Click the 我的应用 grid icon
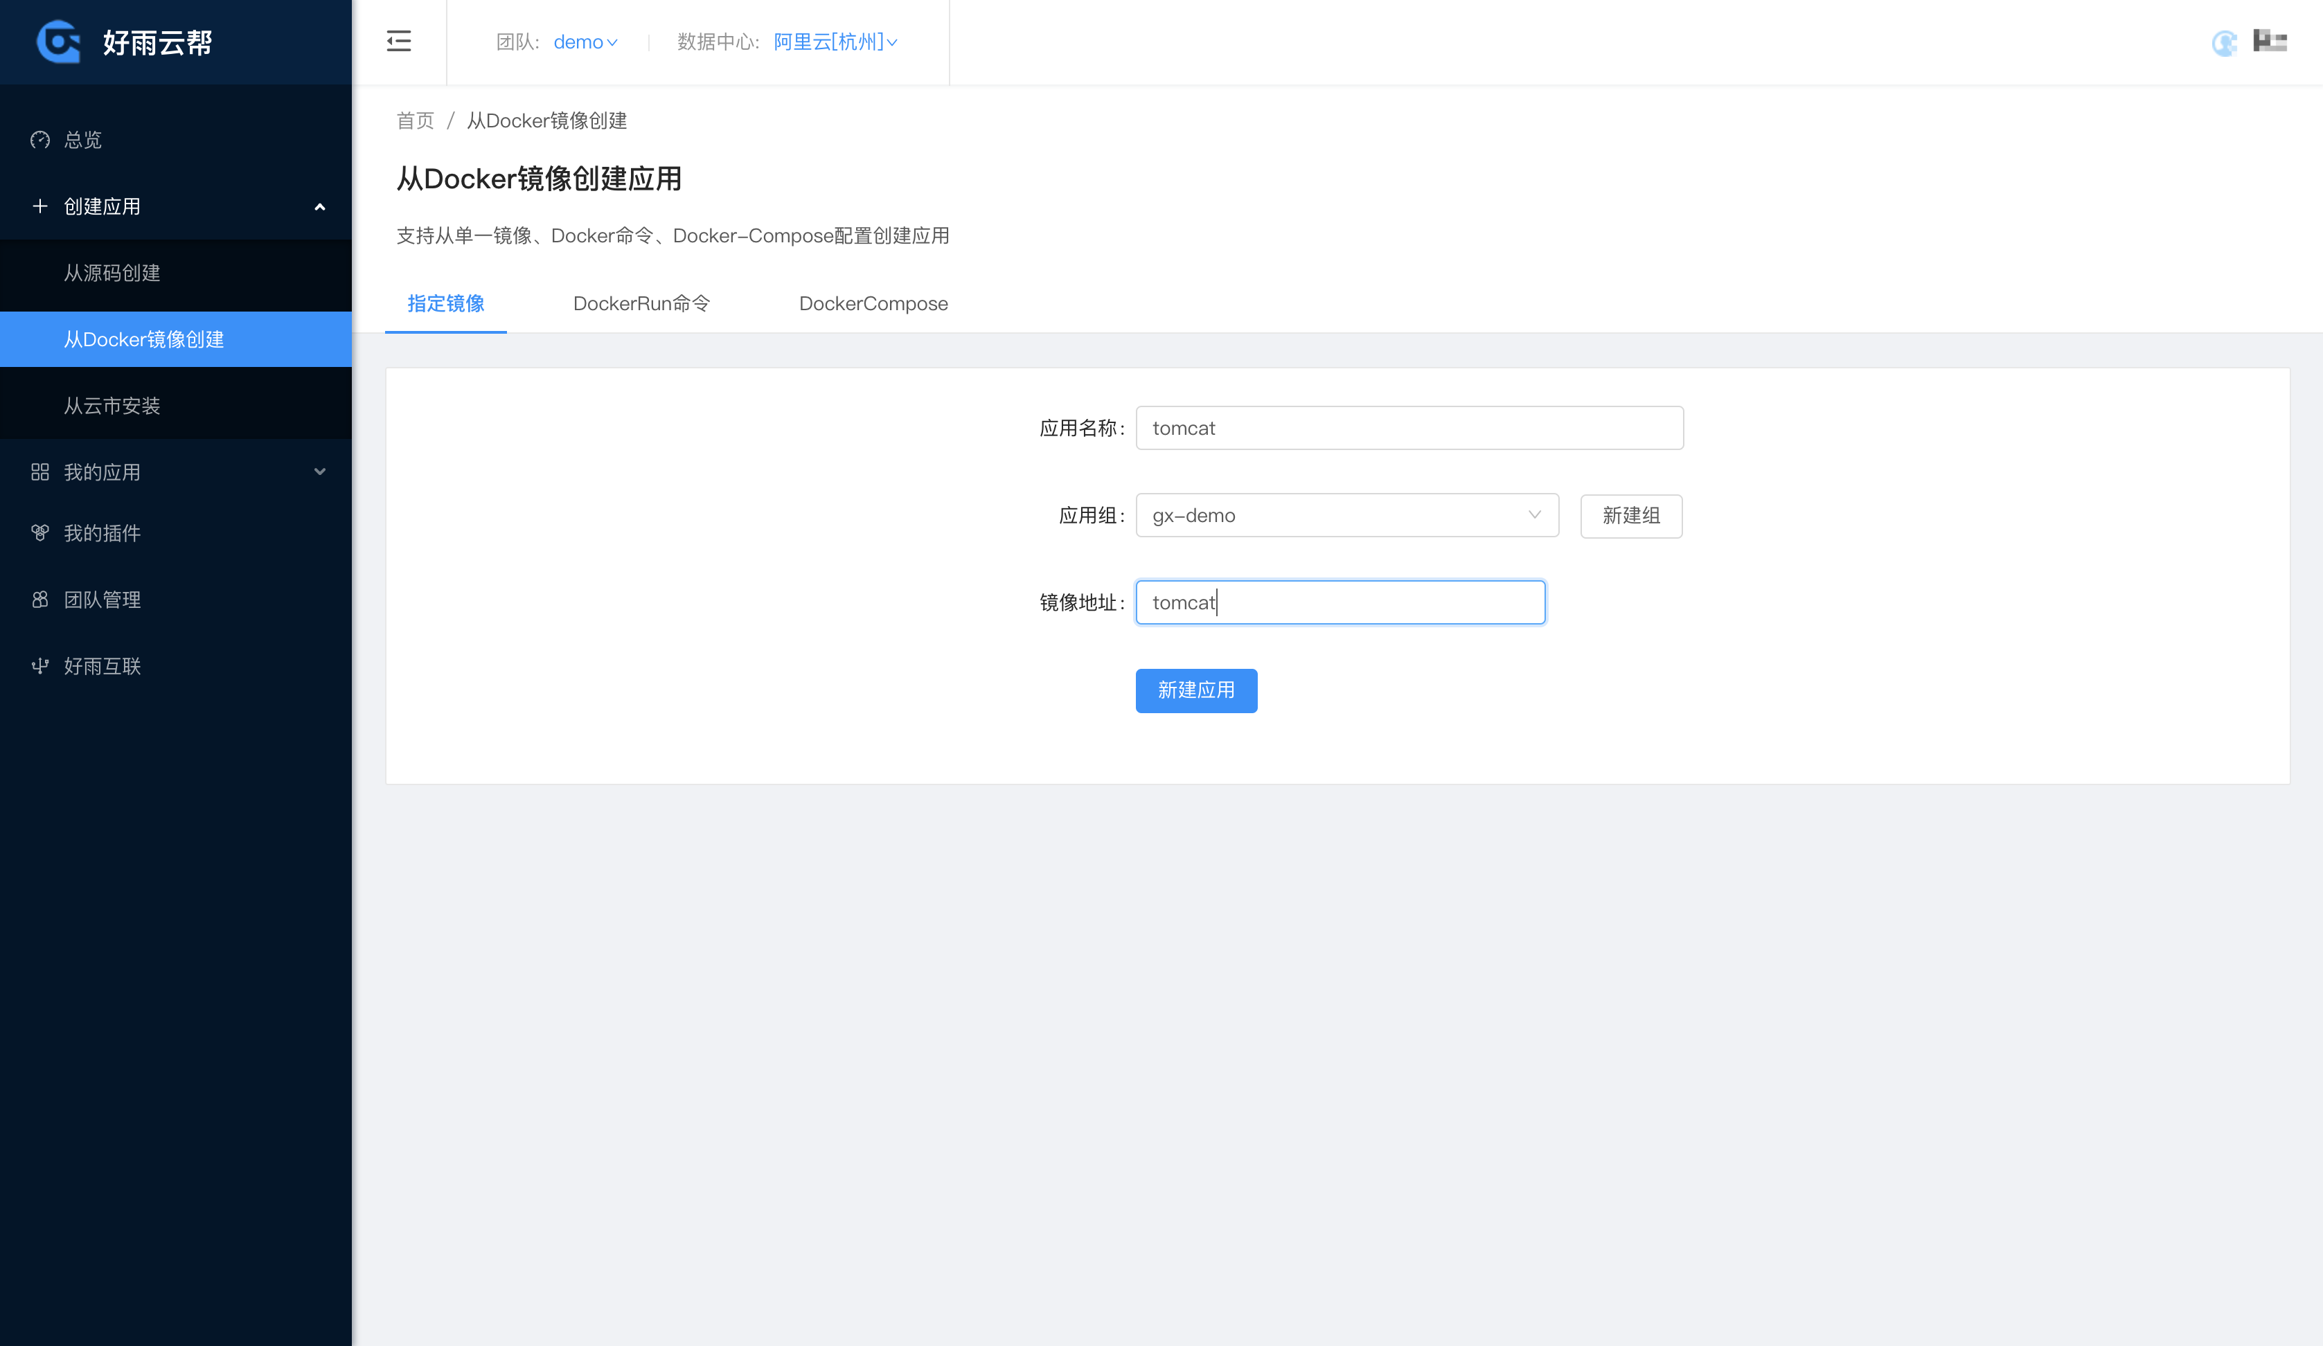Screen dimensions: 2323x1346 39,472
